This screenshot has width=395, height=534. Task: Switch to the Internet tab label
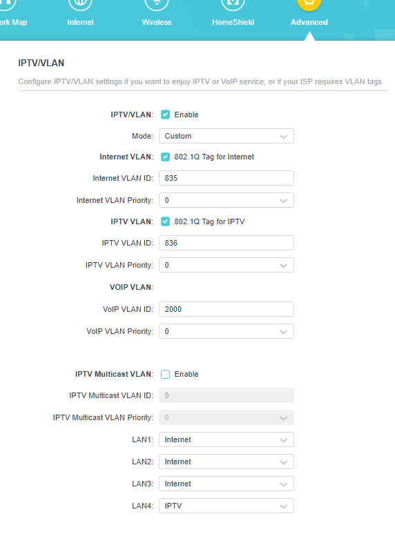point(80,22)
